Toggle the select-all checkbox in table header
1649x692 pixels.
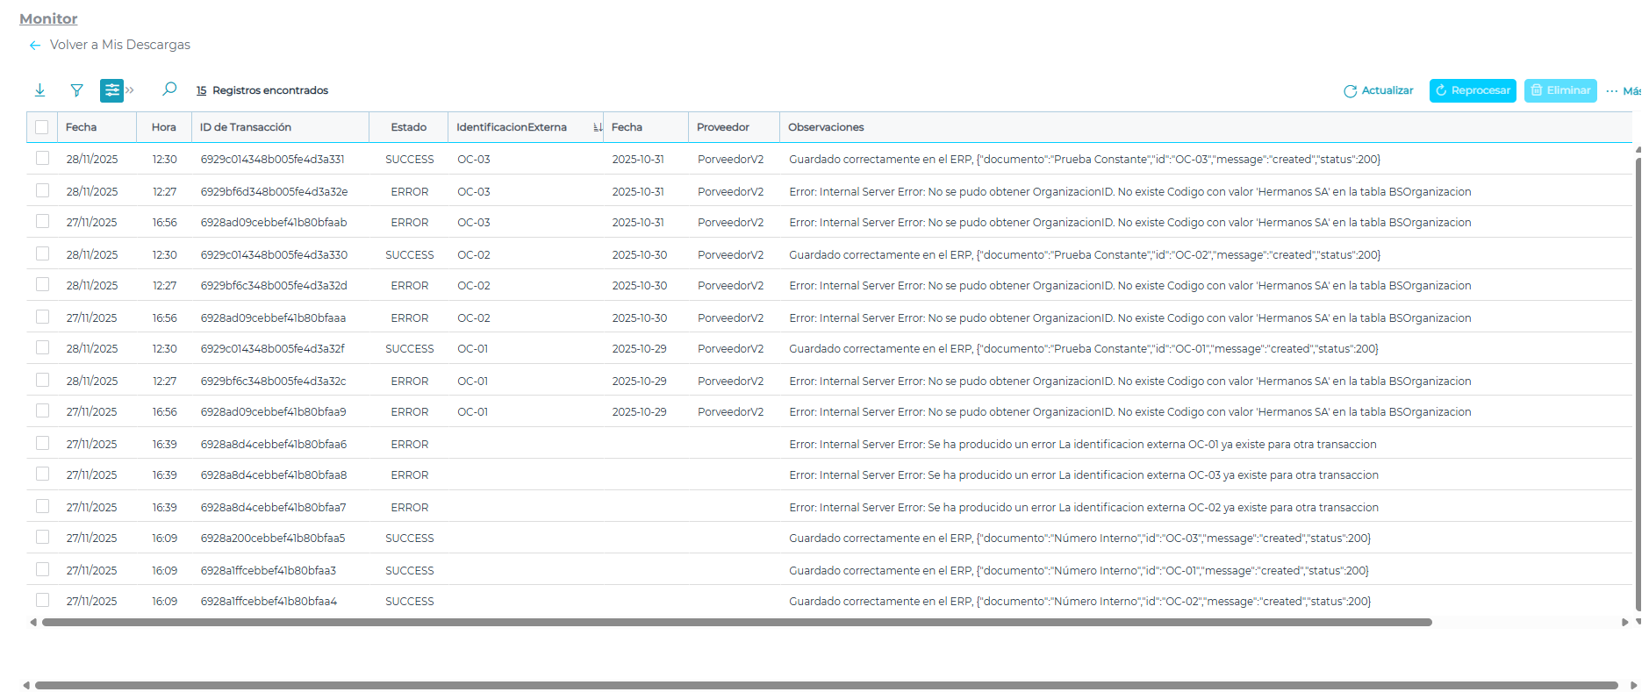tap(42, 127)
